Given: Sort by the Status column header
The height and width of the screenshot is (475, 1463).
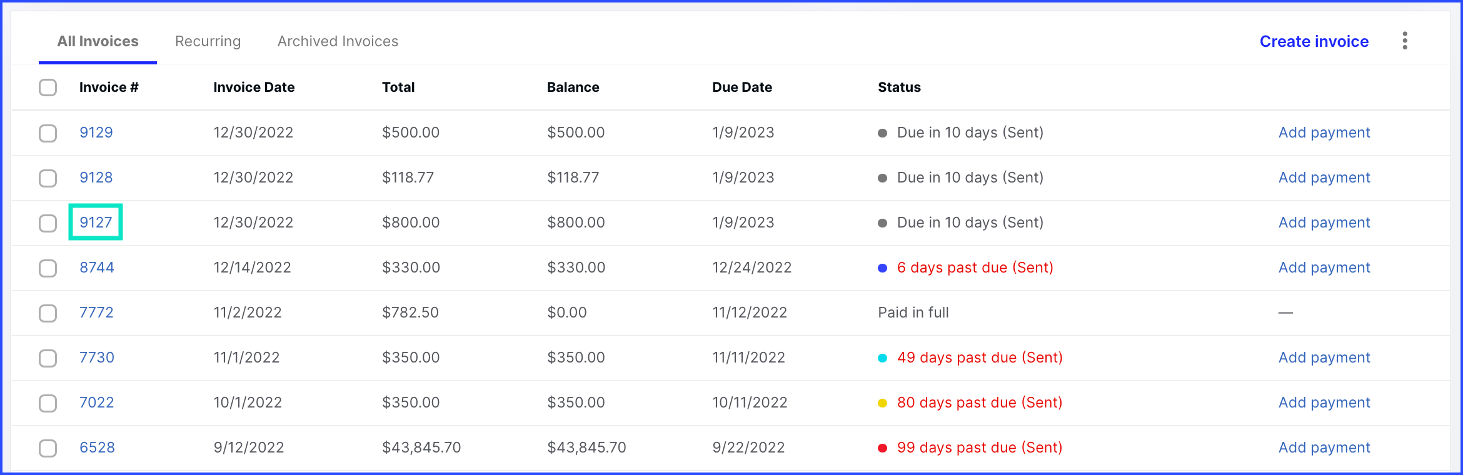Looking at the screenshot, I should tap(898, 87).
